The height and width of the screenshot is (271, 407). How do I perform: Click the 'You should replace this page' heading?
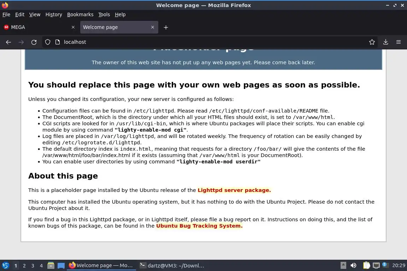[194, 85]
